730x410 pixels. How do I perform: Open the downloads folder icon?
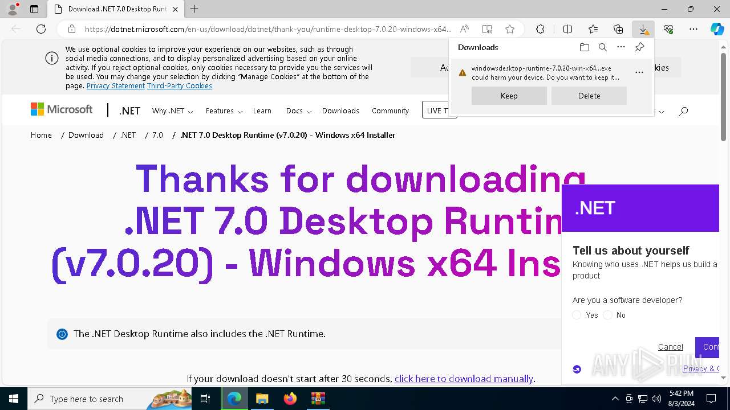click(x=585, y=47)
